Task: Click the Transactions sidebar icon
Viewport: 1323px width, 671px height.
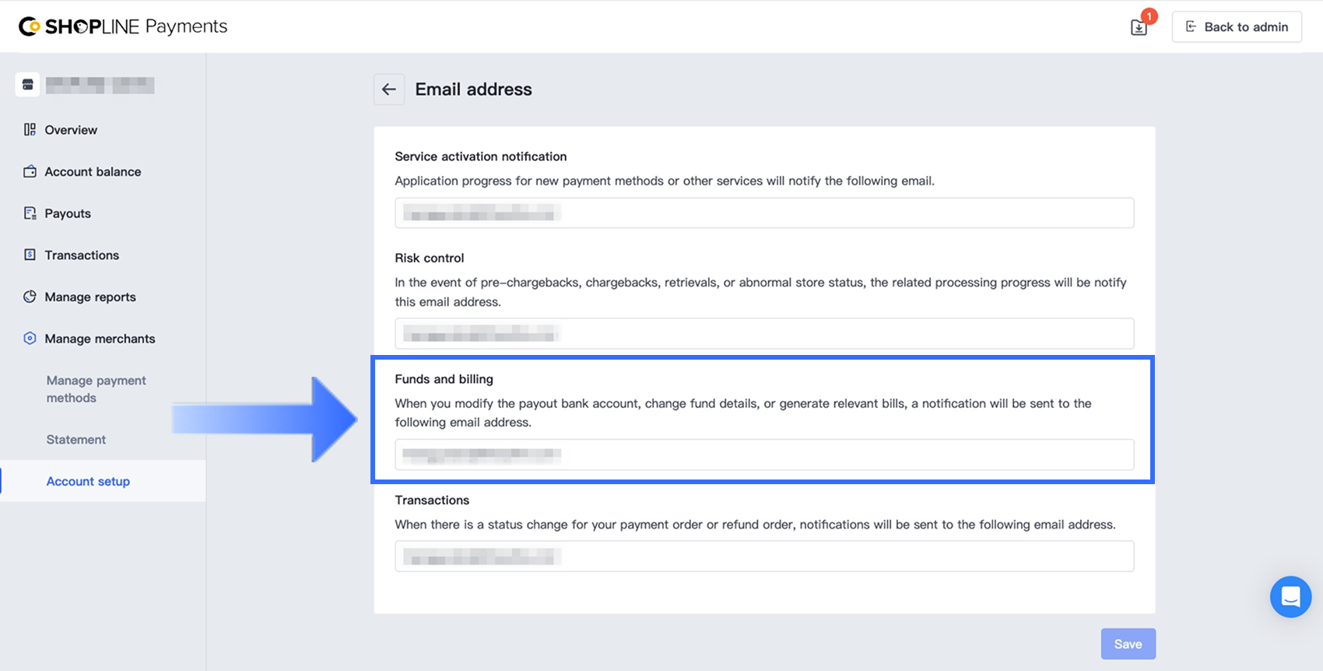Action: tap(30, 255)
